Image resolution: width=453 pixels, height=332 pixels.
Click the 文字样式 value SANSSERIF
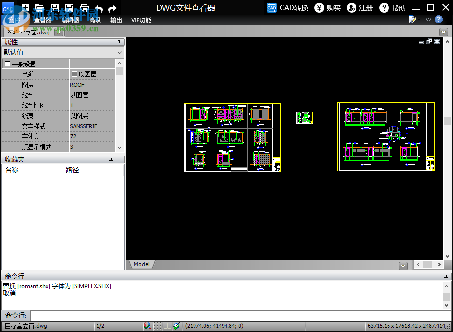84,126
